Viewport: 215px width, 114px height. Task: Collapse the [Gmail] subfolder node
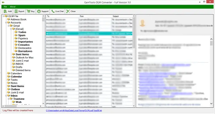tap(11, 29)
